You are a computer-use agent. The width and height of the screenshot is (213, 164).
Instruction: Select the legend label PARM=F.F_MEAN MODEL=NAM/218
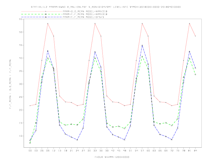pos(85,14)
